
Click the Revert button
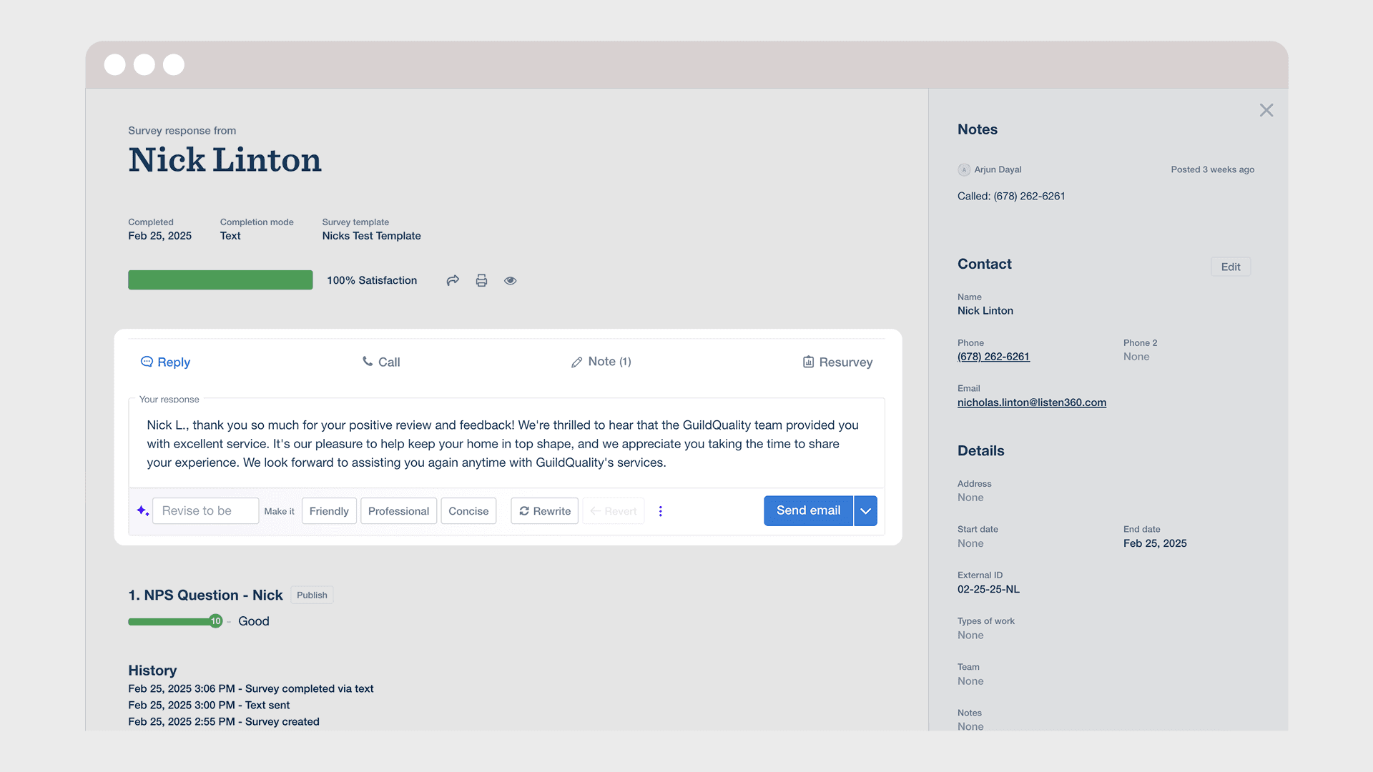point(613,511)
